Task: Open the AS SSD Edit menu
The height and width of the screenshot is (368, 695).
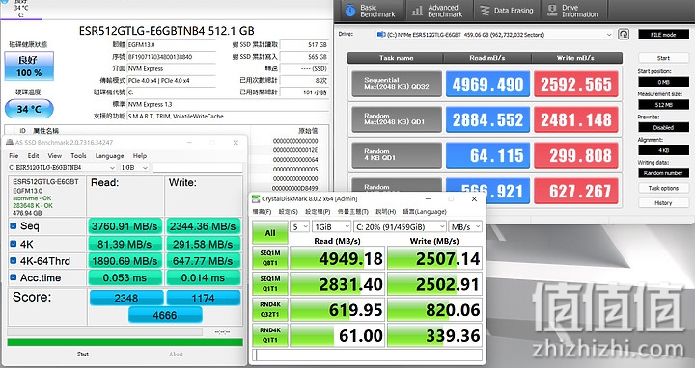Action: click(x=33, y=156)
